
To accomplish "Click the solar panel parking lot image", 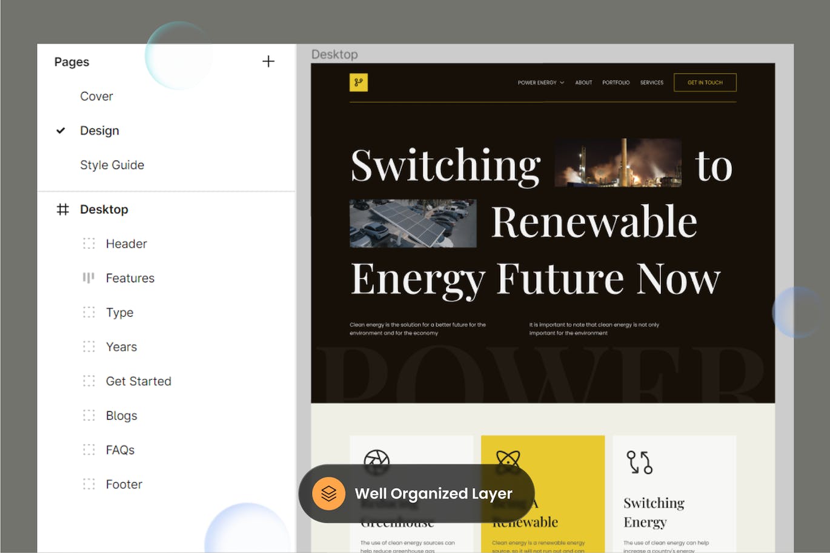I will (x=413, y=223).
